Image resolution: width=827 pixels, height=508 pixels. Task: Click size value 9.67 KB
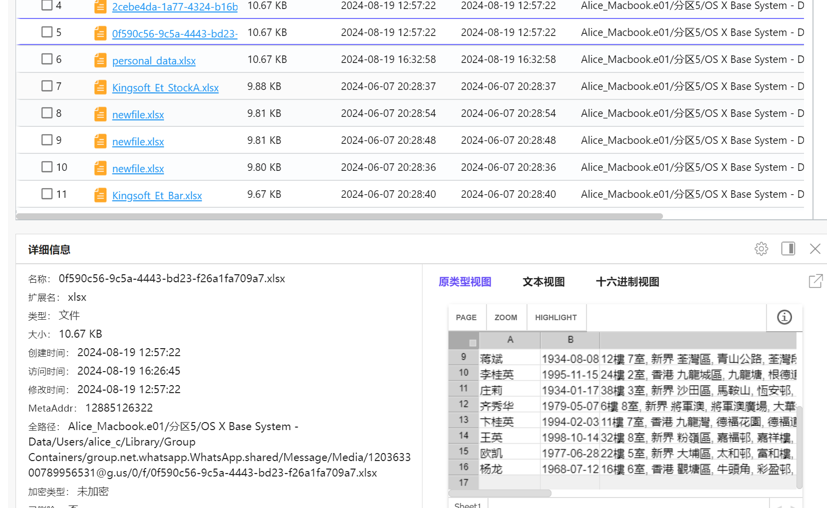[x=264, y=194]
